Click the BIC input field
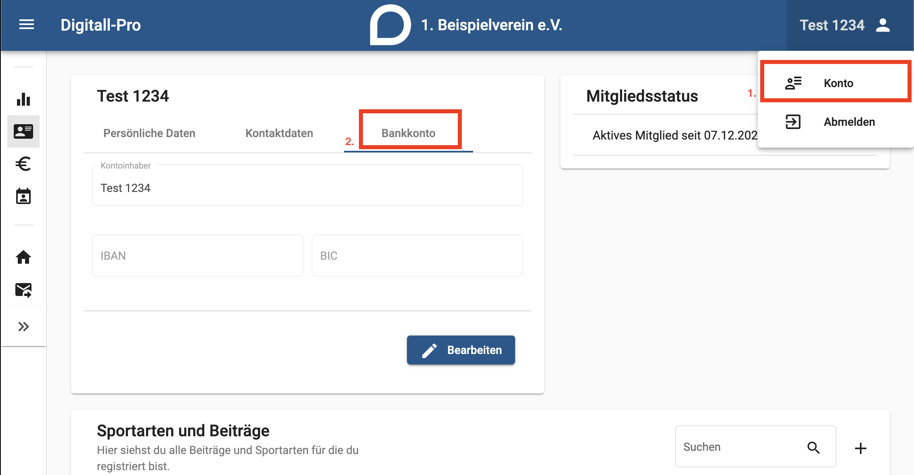This screenshot has width=914, height=475. [417, 256]
